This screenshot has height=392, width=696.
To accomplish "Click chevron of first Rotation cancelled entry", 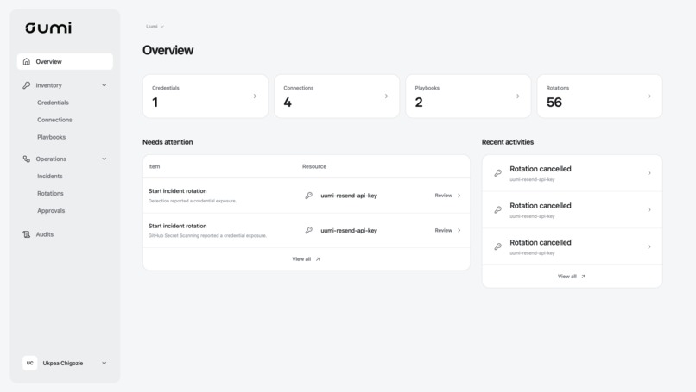I will click(649, 173).
